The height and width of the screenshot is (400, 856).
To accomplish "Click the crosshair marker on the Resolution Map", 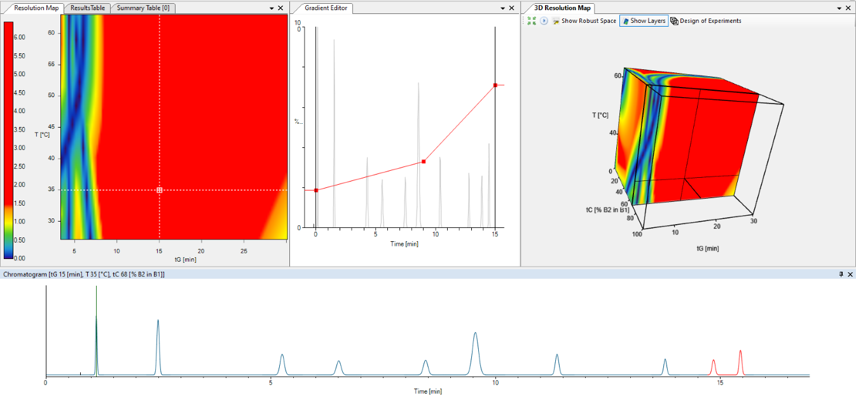I will (x=160, y=189).
